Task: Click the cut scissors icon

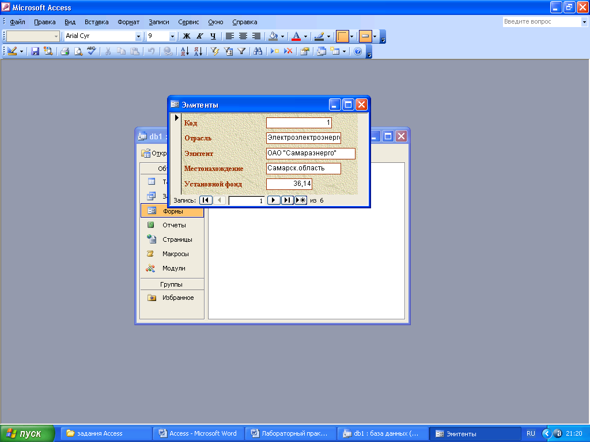Action: pos(108,51)
